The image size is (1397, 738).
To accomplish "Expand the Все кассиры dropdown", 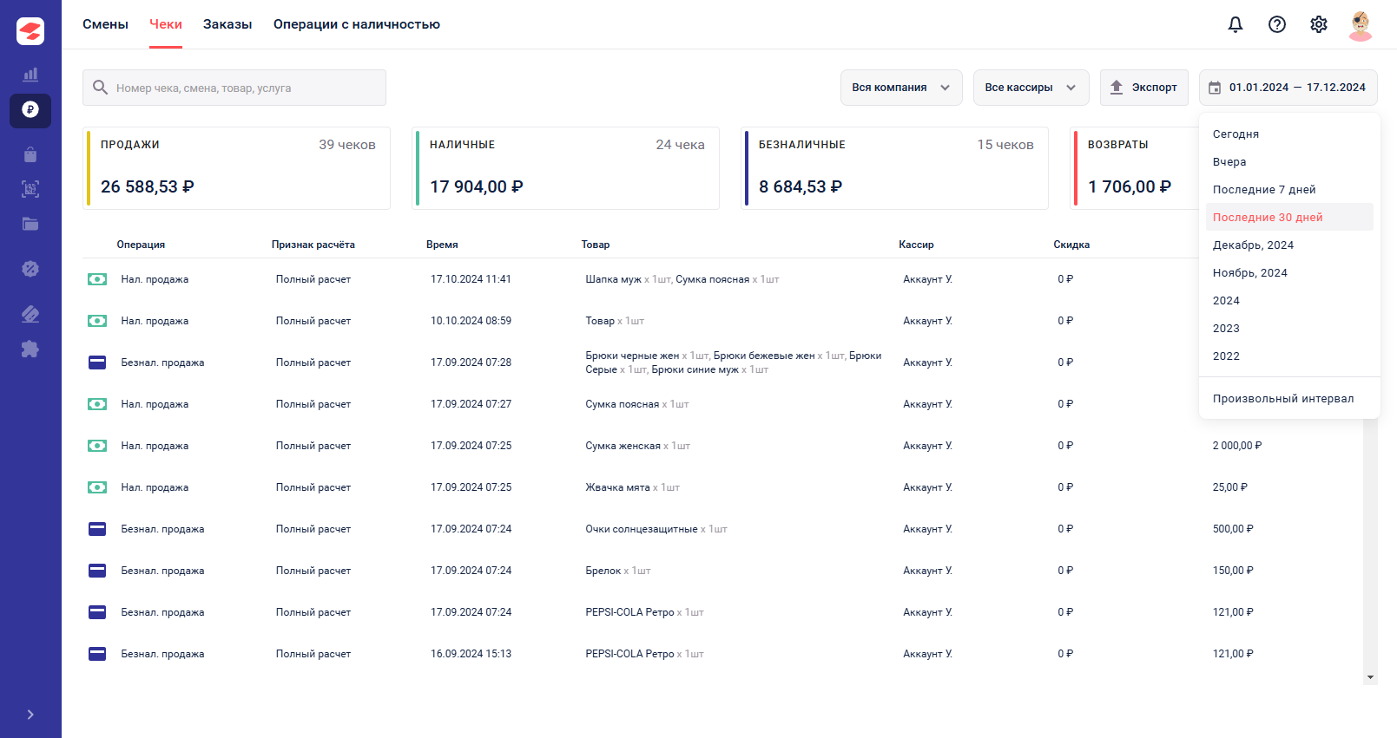I will point(1031,88).
